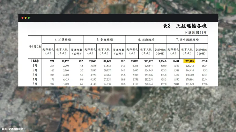Click the 953,217 cell under 澎湖機場

(149, 61)
